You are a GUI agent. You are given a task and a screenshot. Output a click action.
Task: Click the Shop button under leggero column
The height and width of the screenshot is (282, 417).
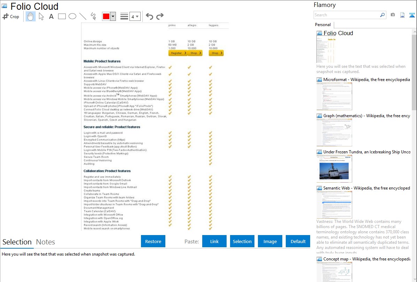216,53
